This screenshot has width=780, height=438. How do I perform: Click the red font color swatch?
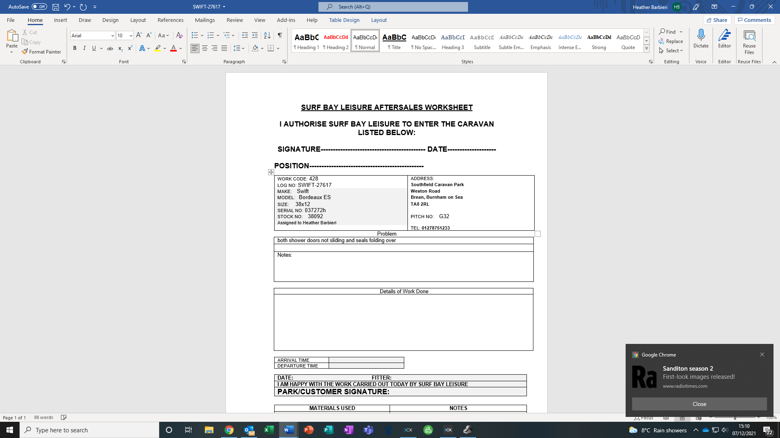tap(173, 48)
